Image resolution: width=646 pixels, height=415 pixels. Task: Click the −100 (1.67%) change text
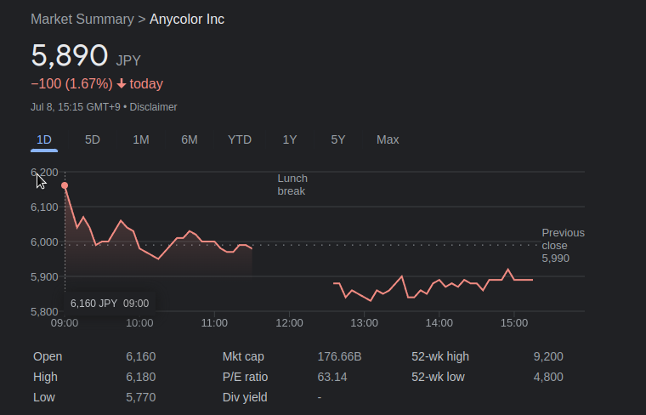[x=71, y=84]
